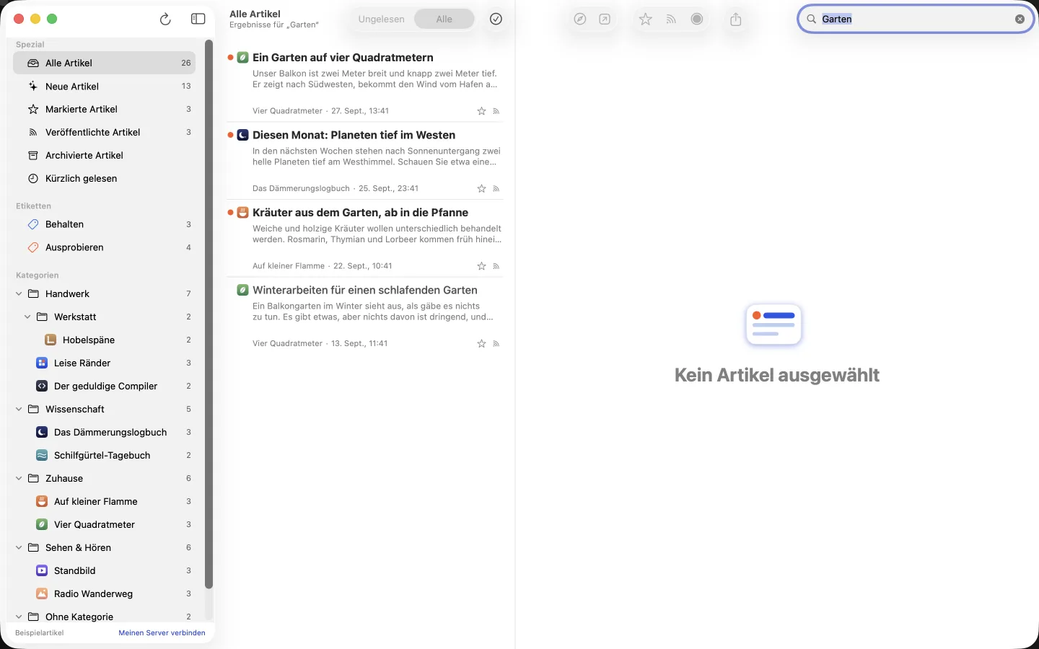Click the Radio Wanderweg feed icon

tap(42, 593)
